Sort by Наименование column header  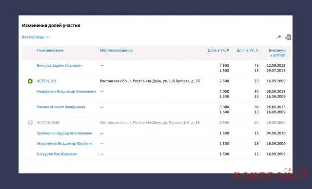(50, 50)
